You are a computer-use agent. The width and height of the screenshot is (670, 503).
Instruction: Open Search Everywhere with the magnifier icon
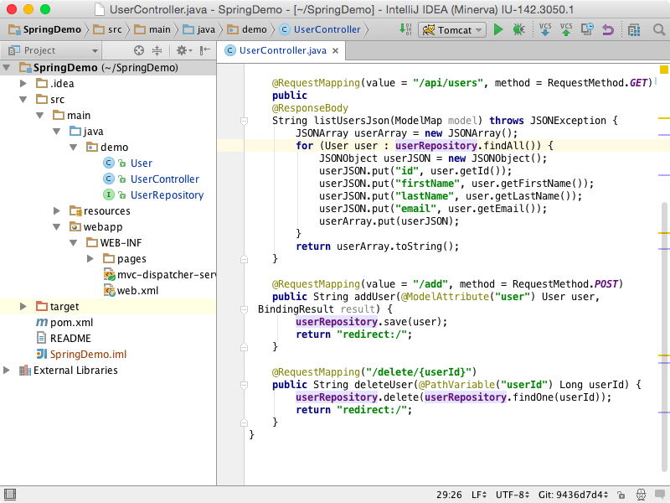click(x=658, y=29)
